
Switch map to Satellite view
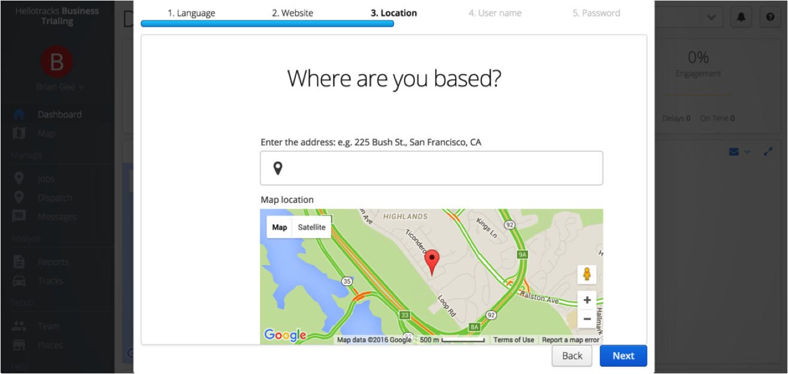coord(311,227)
